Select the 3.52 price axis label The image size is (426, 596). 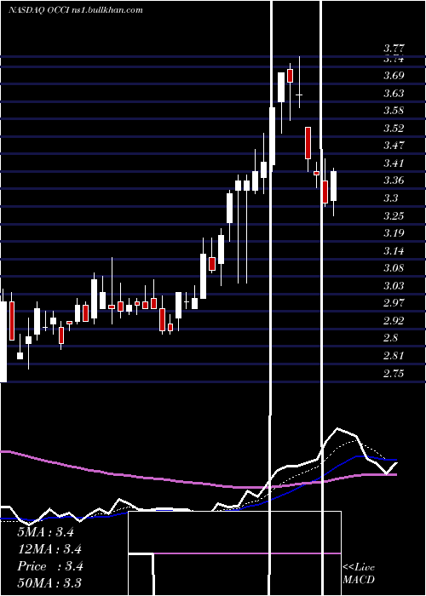(x=394, y=128)
